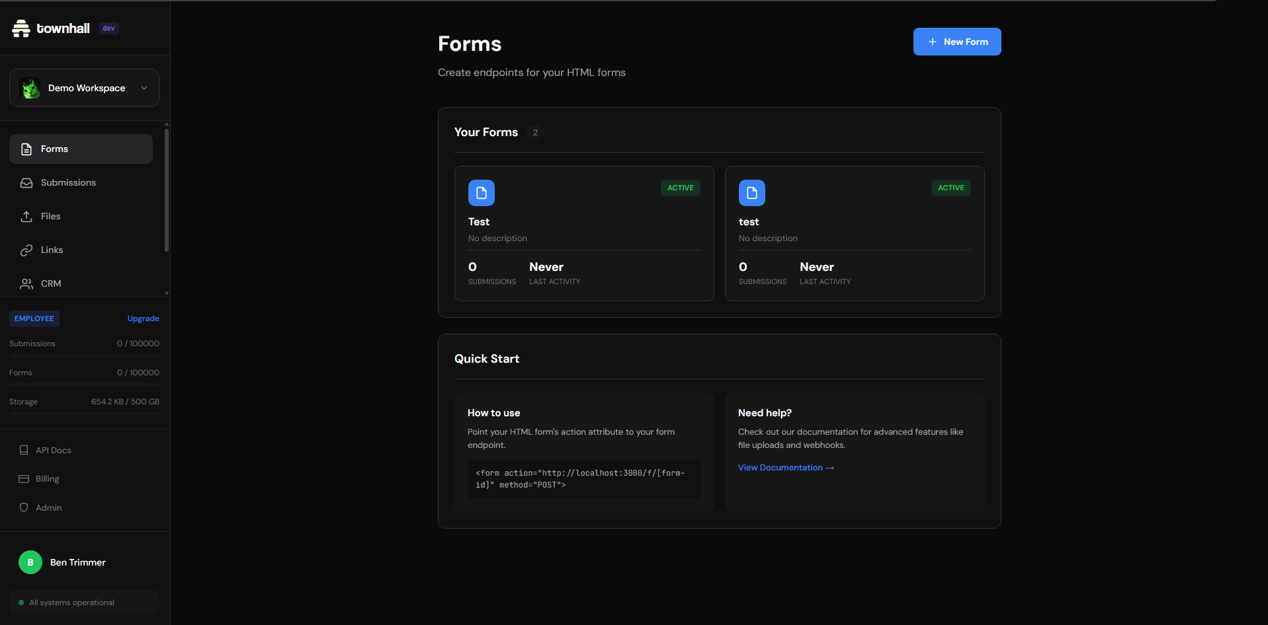Click the Links chain icon

pyautogui.click(x=26, y=250)
